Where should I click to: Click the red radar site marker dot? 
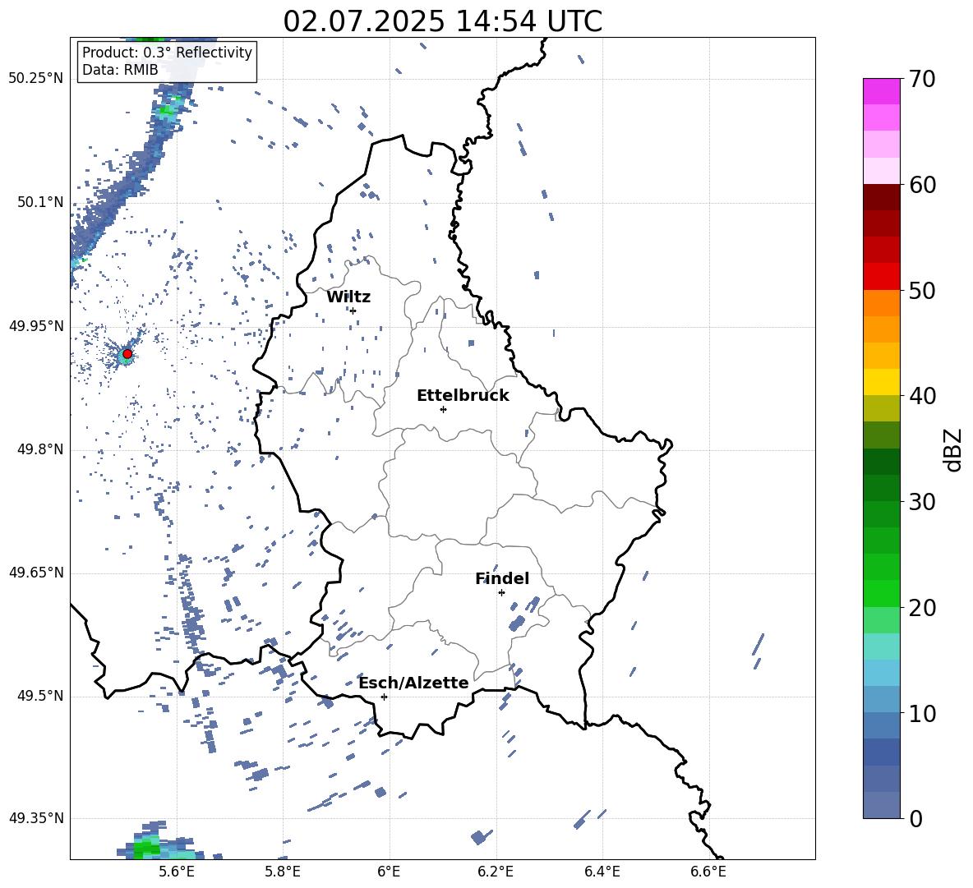(127, 354)
